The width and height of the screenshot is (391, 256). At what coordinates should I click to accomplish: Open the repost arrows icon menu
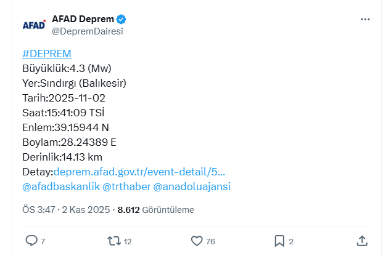[x=114, y=241]
